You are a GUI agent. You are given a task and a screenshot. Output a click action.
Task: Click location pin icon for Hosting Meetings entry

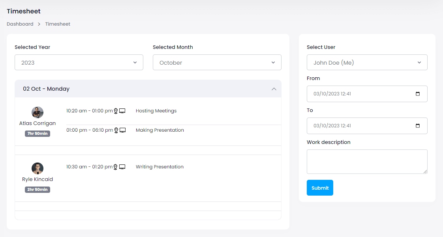point(116,111)
